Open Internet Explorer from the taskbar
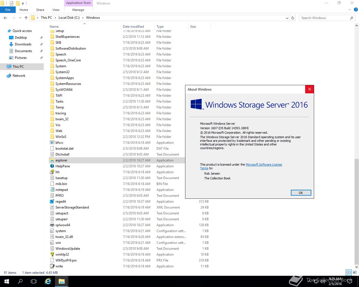Screen dimensions: 359x287 48,281
